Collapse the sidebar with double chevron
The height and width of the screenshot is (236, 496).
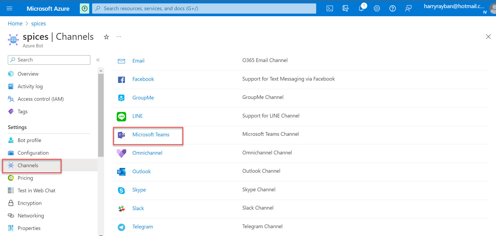tap(98, 60)
